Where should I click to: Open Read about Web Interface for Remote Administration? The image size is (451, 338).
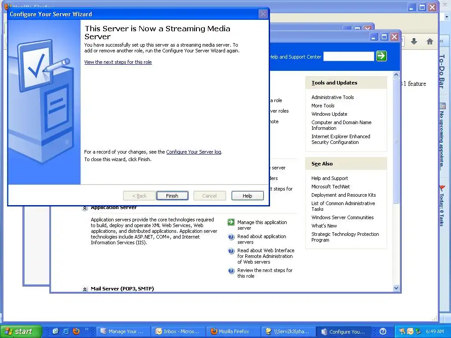pyautogui.click(x=266, y=256)
